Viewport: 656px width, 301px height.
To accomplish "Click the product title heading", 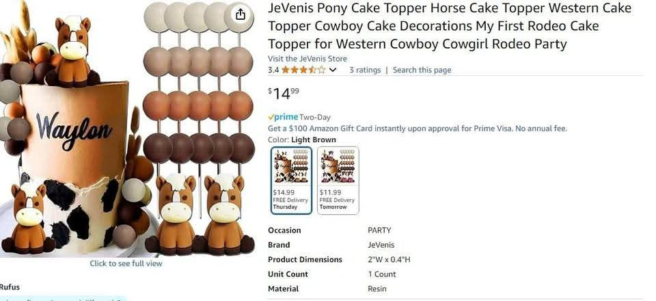I will click(450, 26).
